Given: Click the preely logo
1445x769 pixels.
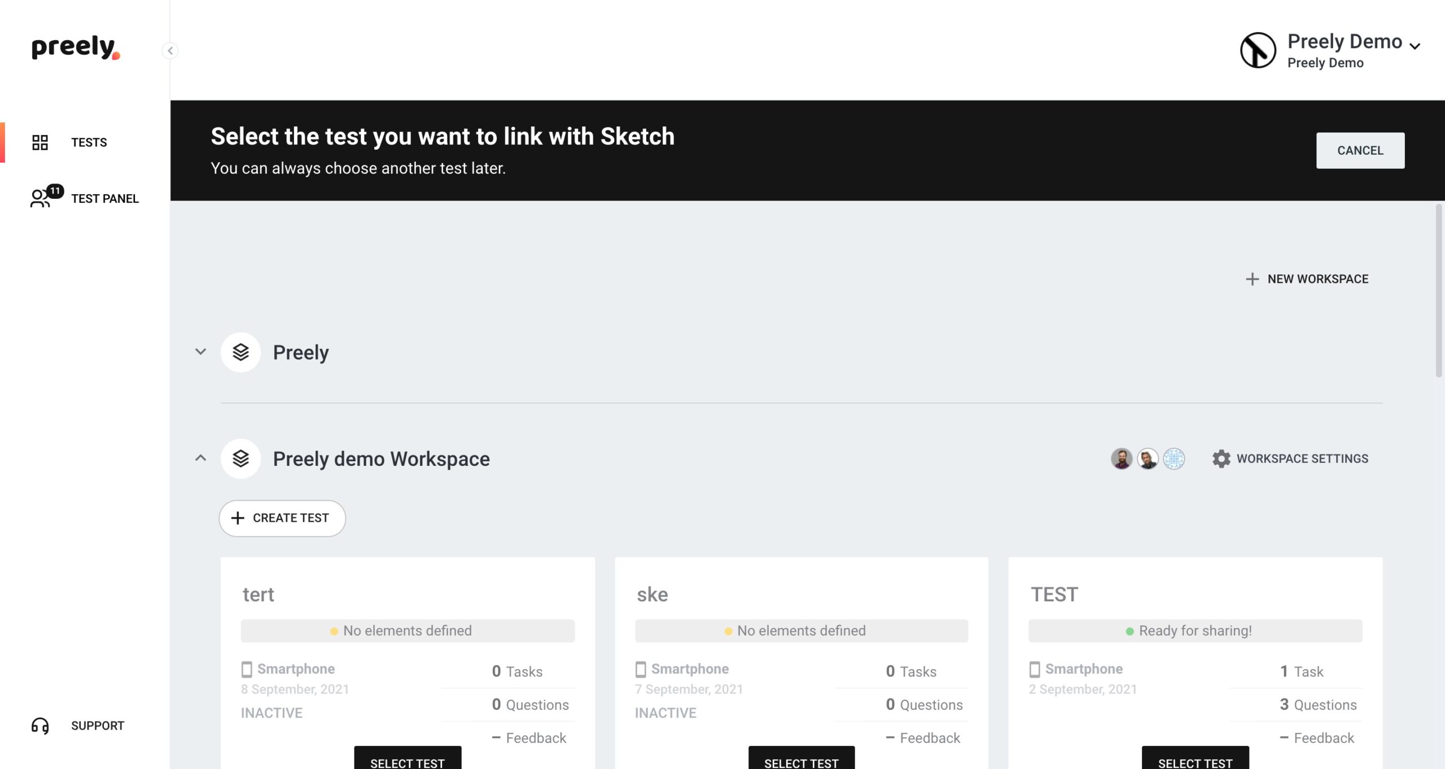Looking at the screenshot, I should point(76,47).
